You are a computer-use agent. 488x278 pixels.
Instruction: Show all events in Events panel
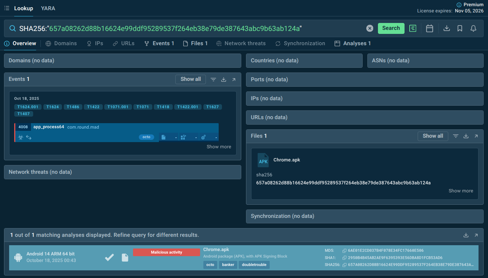coord(191,79)
